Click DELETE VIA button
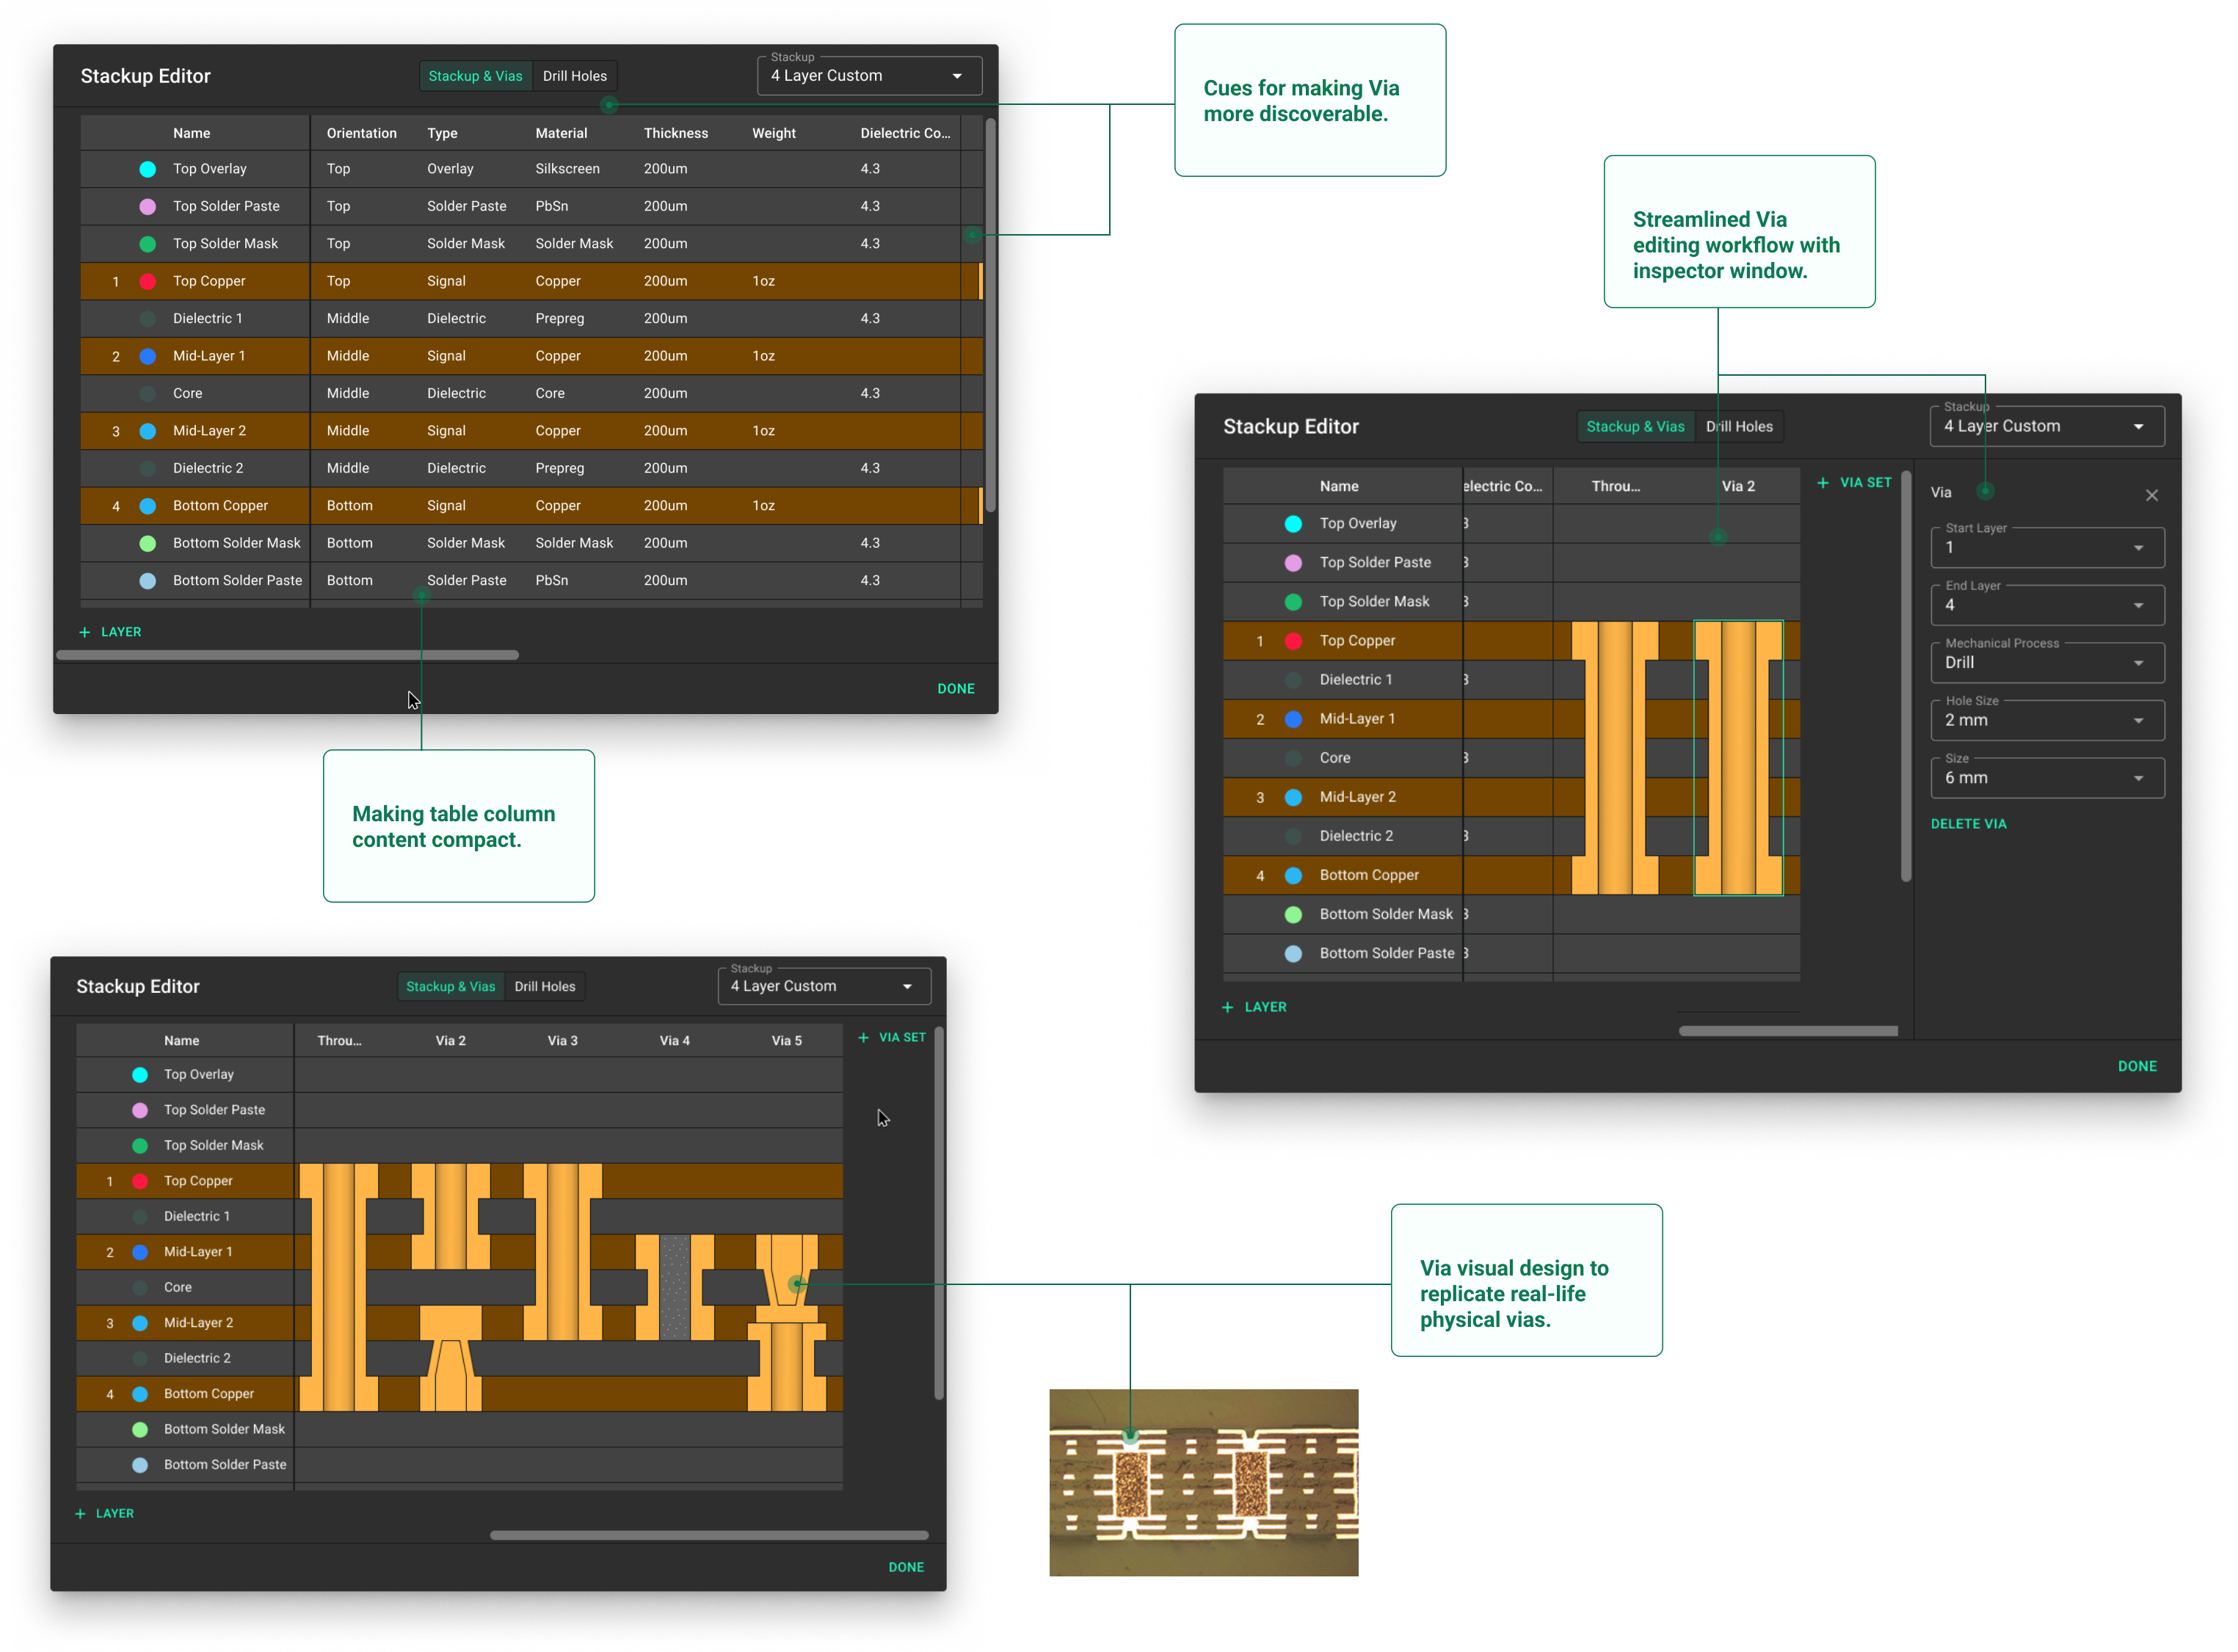 (1968, 824)
